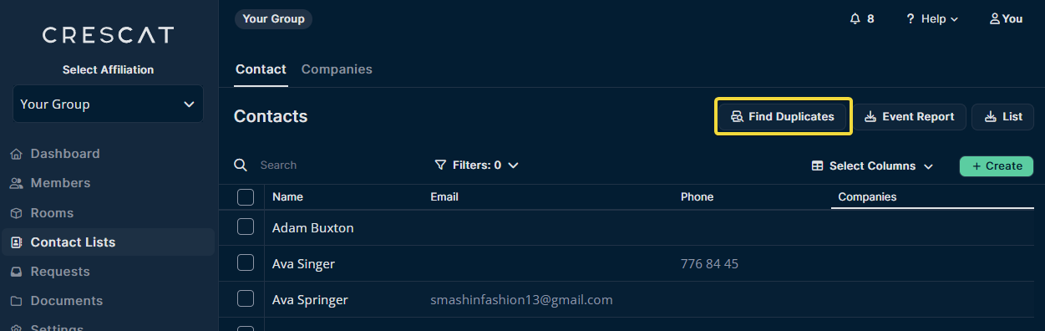Click the search magnifier icon
This screenshot has width=1045, height=331.
pos(241,165)
